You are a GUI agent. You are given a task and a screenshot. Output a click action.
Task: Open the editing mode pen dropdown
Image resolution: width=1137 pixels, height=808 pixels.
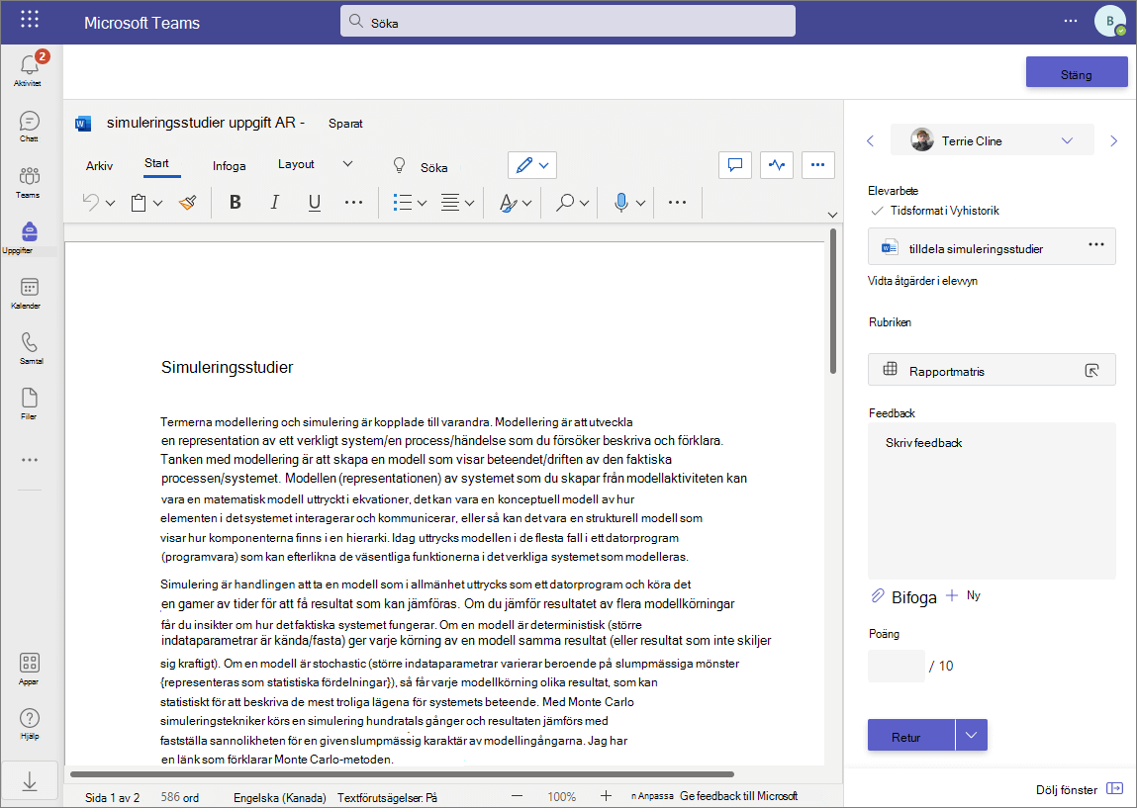tap(532, 165)
